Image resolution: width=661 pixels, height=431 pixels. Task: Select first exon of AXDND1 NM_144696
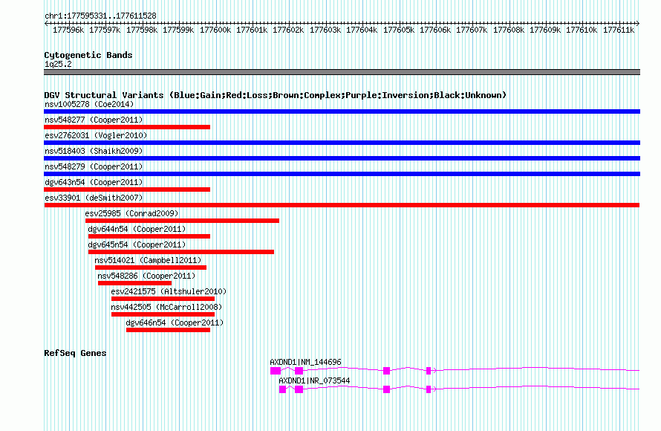(x=276, y=371)
